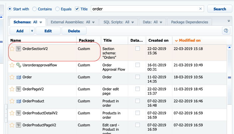The image size is (234, 134).
Task: Clear the search field with the X icon
Action: click(x=201, y=9)
